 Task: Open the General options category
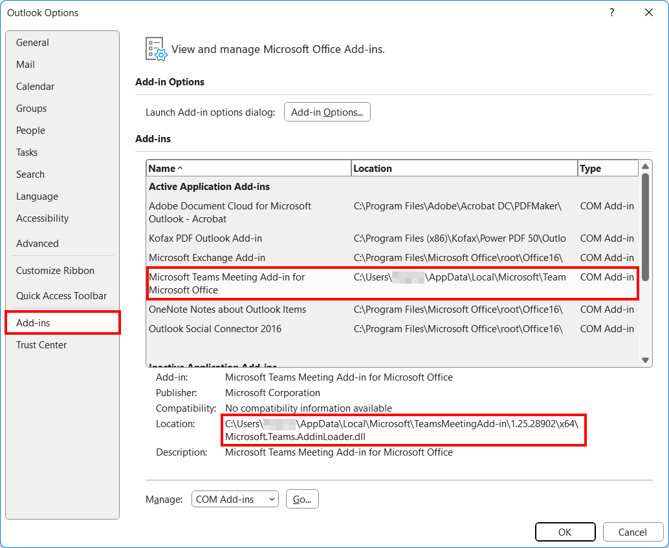[x=32, y=43]
